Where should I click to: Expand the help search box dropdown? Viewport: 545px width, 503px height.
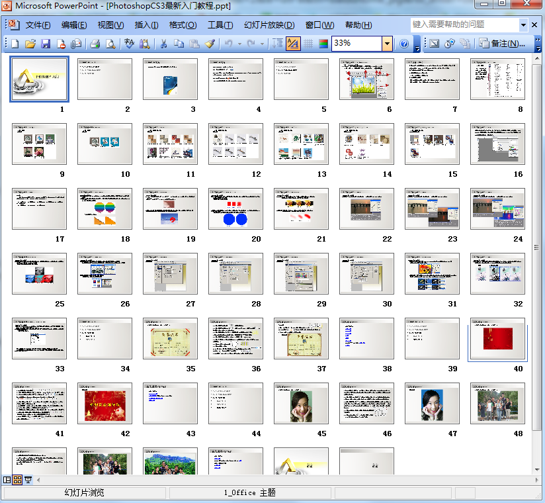[524, 25]
